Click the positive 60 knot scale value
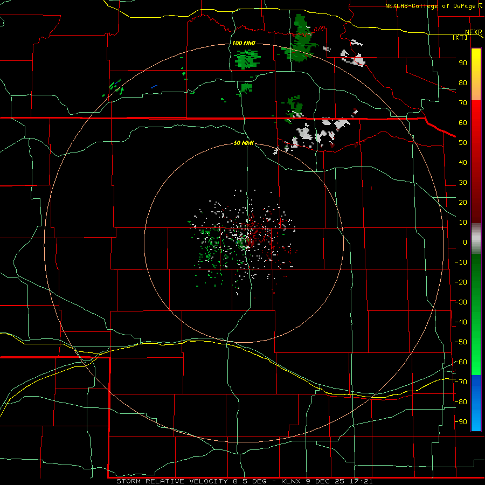This screenshot has height=485, width=485. [463, 123]
